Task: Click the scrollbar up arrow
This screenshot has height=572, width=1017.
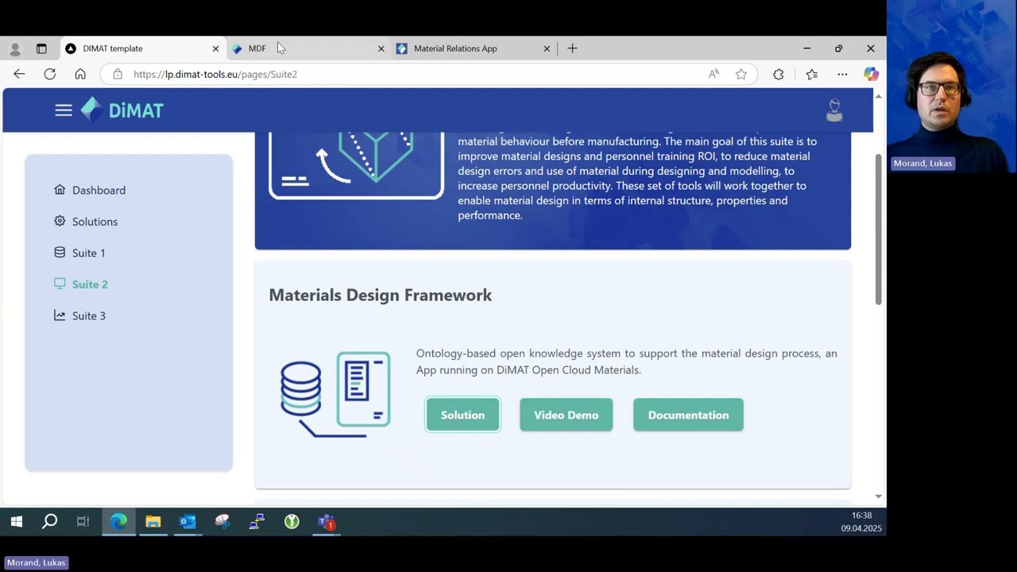Action: pos(878,95)
